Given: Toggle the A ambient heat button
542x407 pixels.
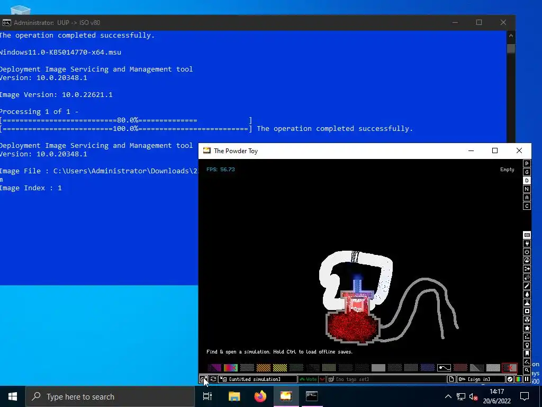Looking at the screenshot, I should [527, 198].
